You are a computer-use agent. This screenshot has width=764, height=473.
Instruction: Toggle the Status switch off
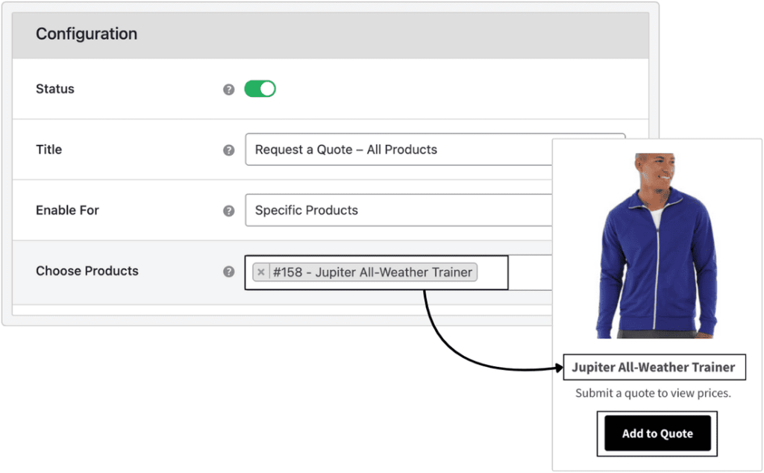(x=260, y=89)
